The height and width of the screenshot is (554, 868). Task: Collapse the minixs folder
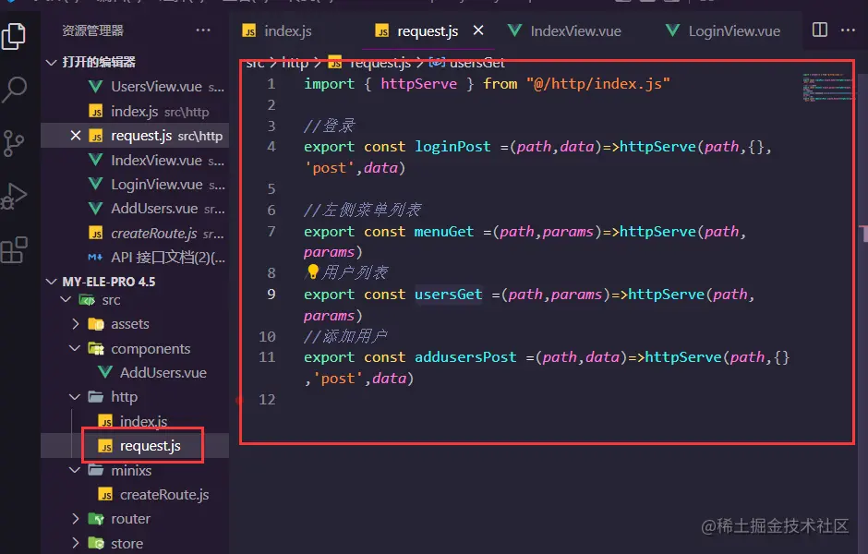tap(76, 470)
